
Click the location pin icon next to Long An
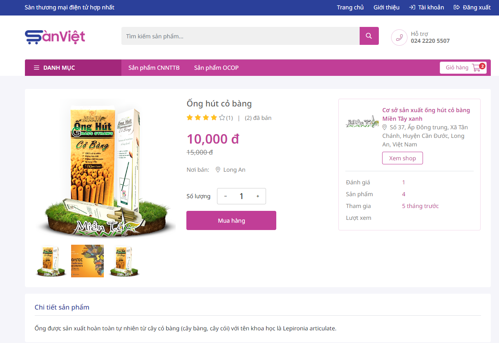[x=218, y=170]
